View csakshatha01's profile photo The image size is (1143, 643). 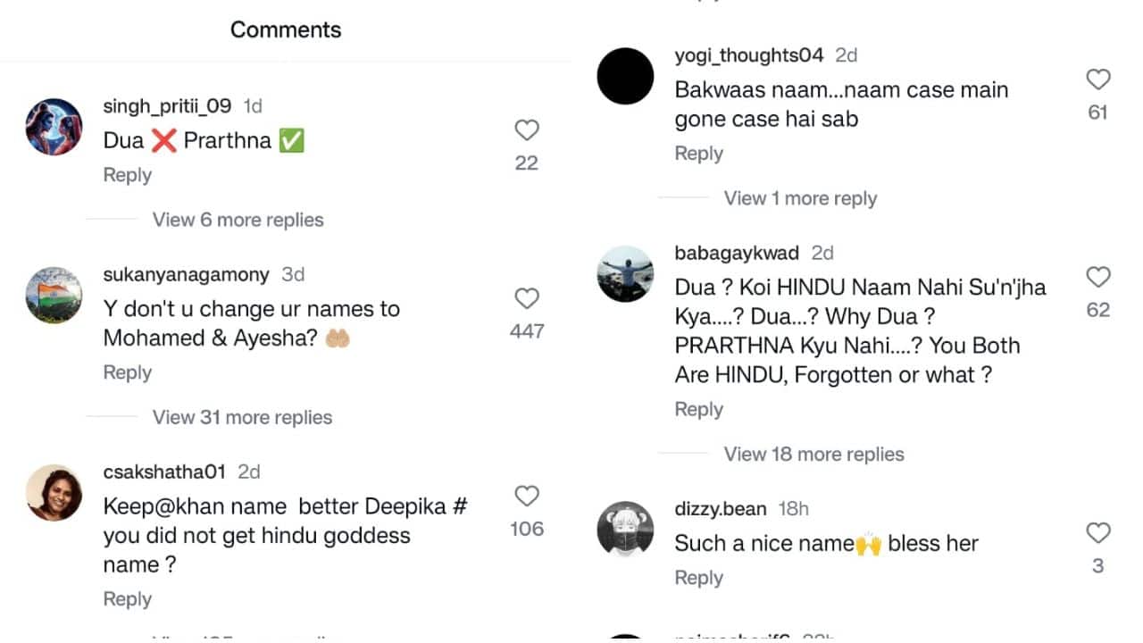(54, 493)
